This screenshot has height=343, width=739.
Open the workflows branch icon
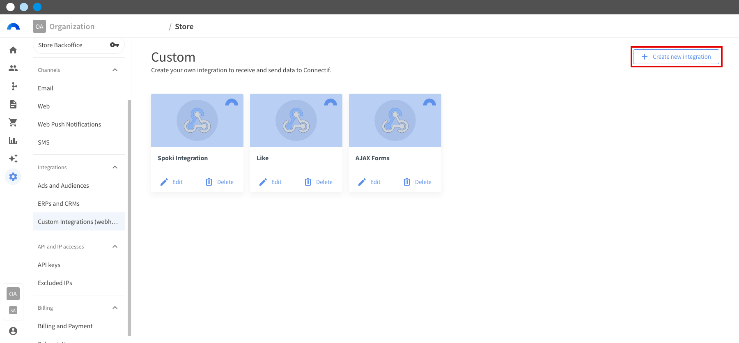[x=14, y=86]
